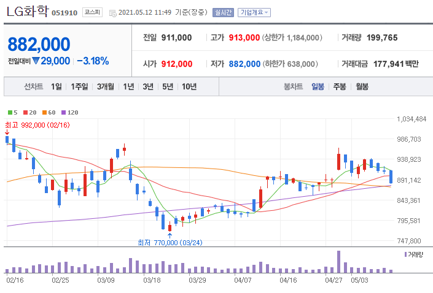Click the 795,581 price axis label

pyautogui.click(x=408, y=221)
